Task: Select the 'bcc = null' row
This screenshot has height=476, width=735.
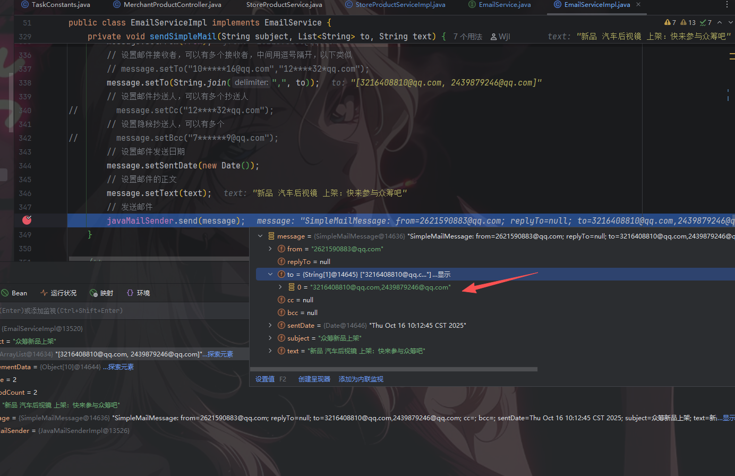Action: (x=492, y=312)
